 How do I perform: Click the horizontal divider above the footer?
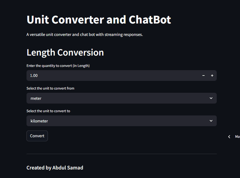tap(121, 154)
